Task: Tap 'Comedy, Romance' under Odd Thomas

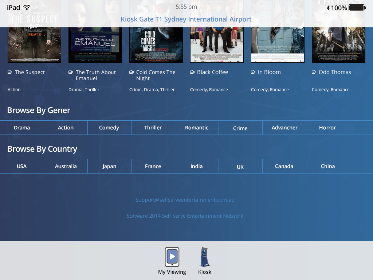Action: 331,90
